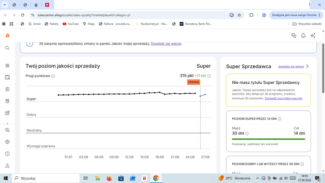325x183 pixels.
Task: Reload the page
Action: point(22,15)
